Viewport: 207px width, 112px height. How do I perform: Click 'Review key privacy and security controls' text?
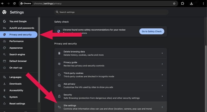(84, 66)
